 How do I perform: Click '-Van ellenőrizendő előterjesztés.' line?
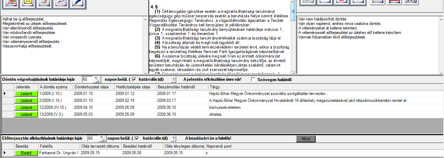(27, 28)
